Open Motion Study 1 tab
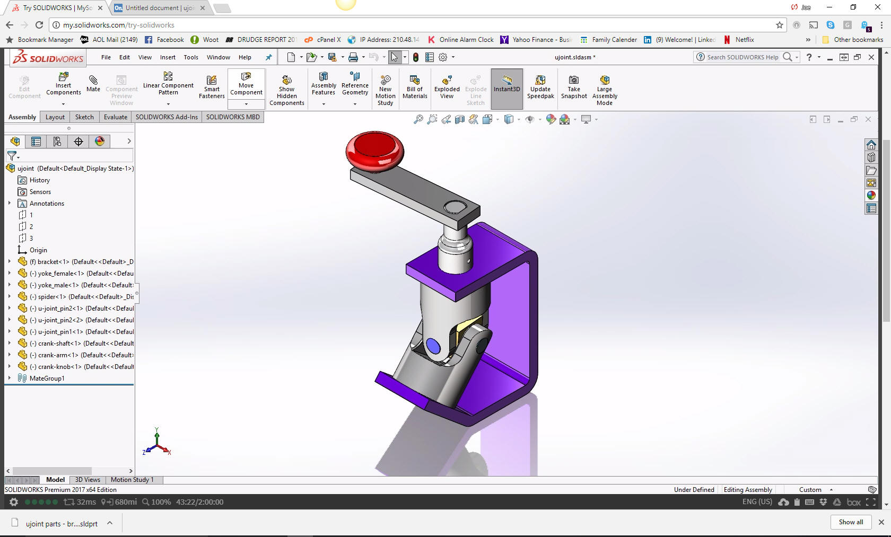891x537 pixels. pyautogui.click(x=132, y=480)
